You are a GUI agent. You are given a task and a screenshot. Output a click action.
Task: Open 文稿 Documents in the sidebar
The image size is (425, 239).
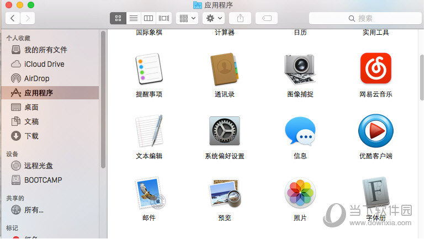click(x=50, y=121)
